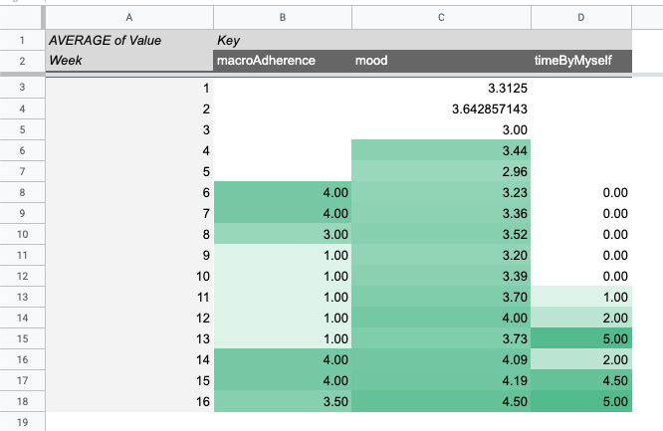Select macroAdherence value 3.00
This screenshot has width=663, height=431.
click(283, 234)
